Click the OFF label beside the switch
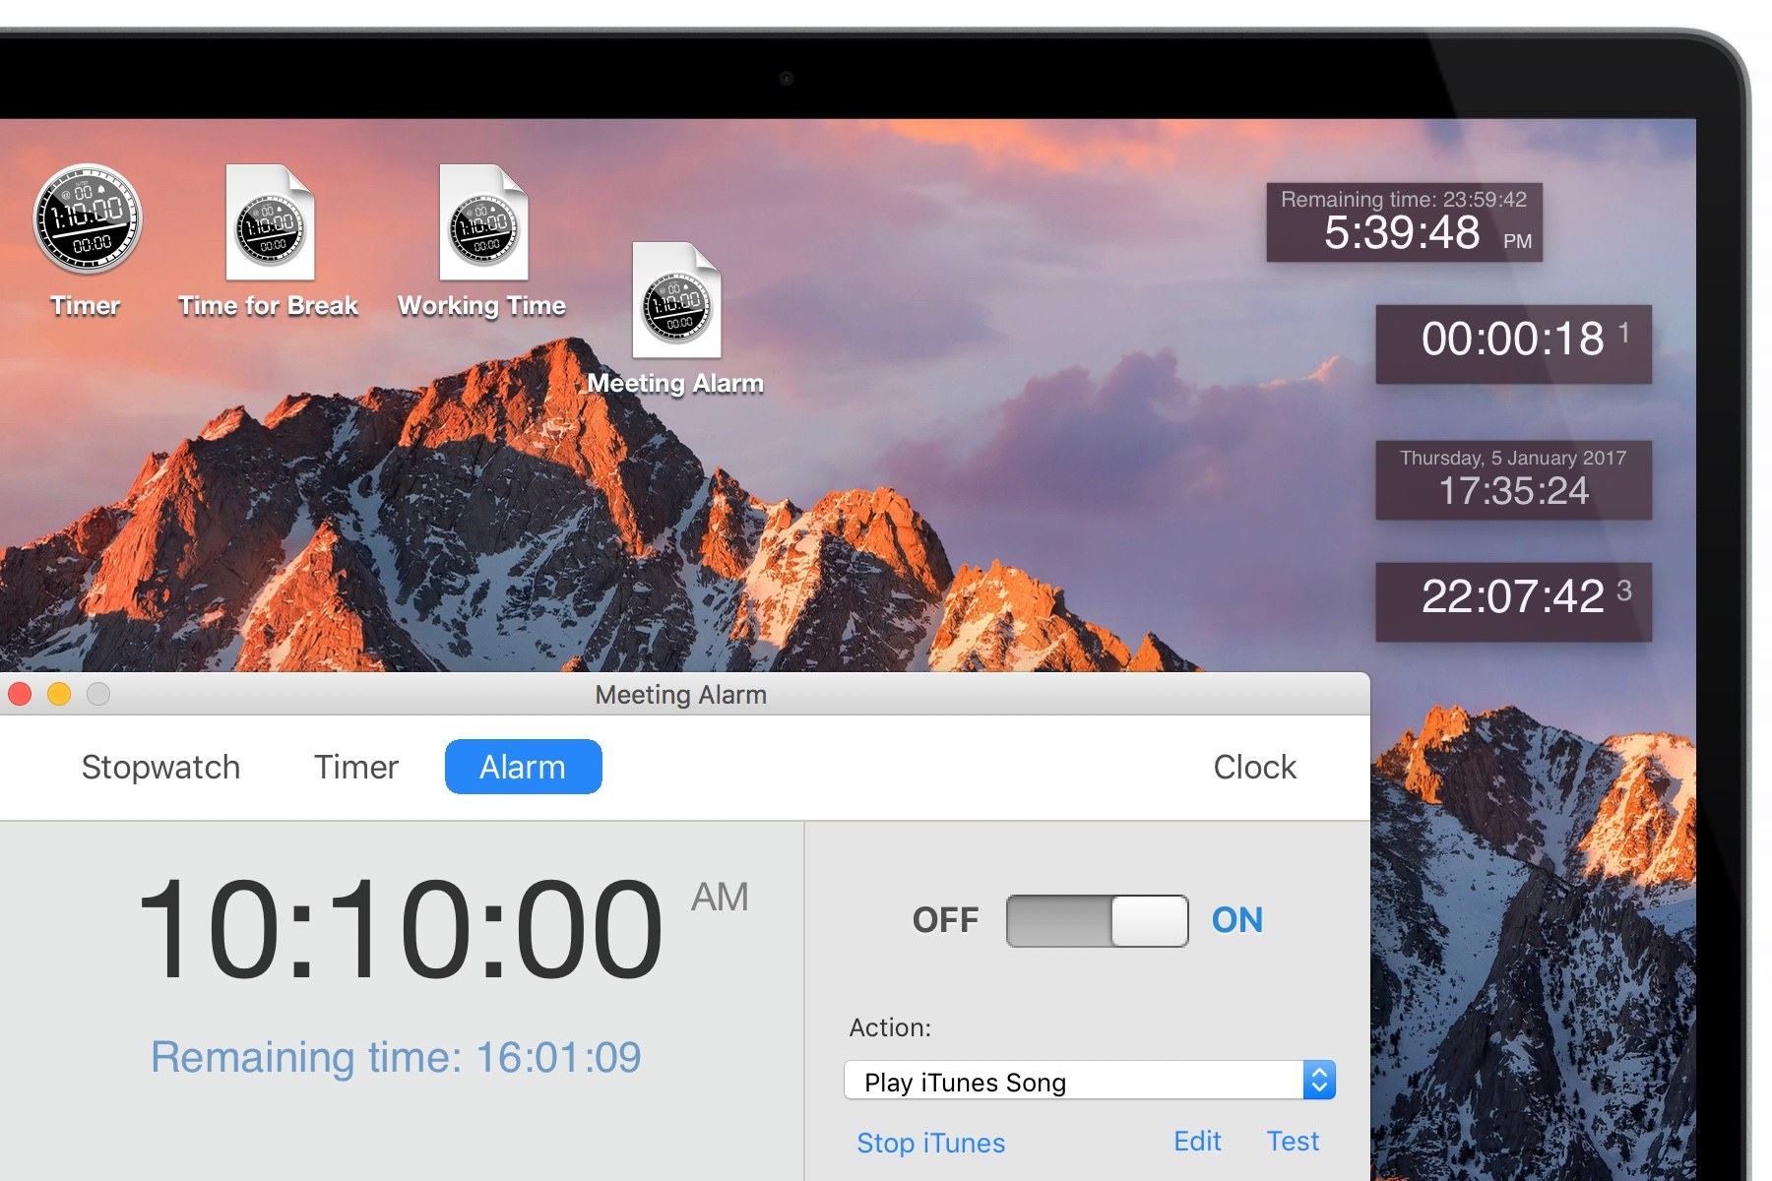 [945, 921]
